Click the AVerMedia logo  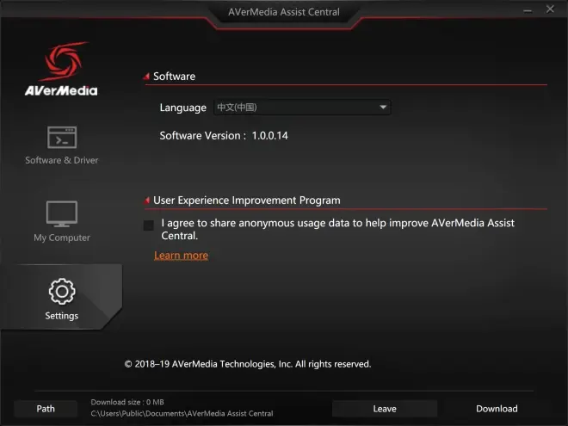61,69
